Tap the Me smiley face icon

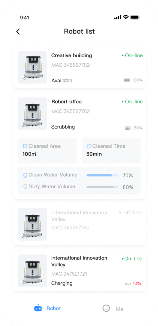point(106,308)
